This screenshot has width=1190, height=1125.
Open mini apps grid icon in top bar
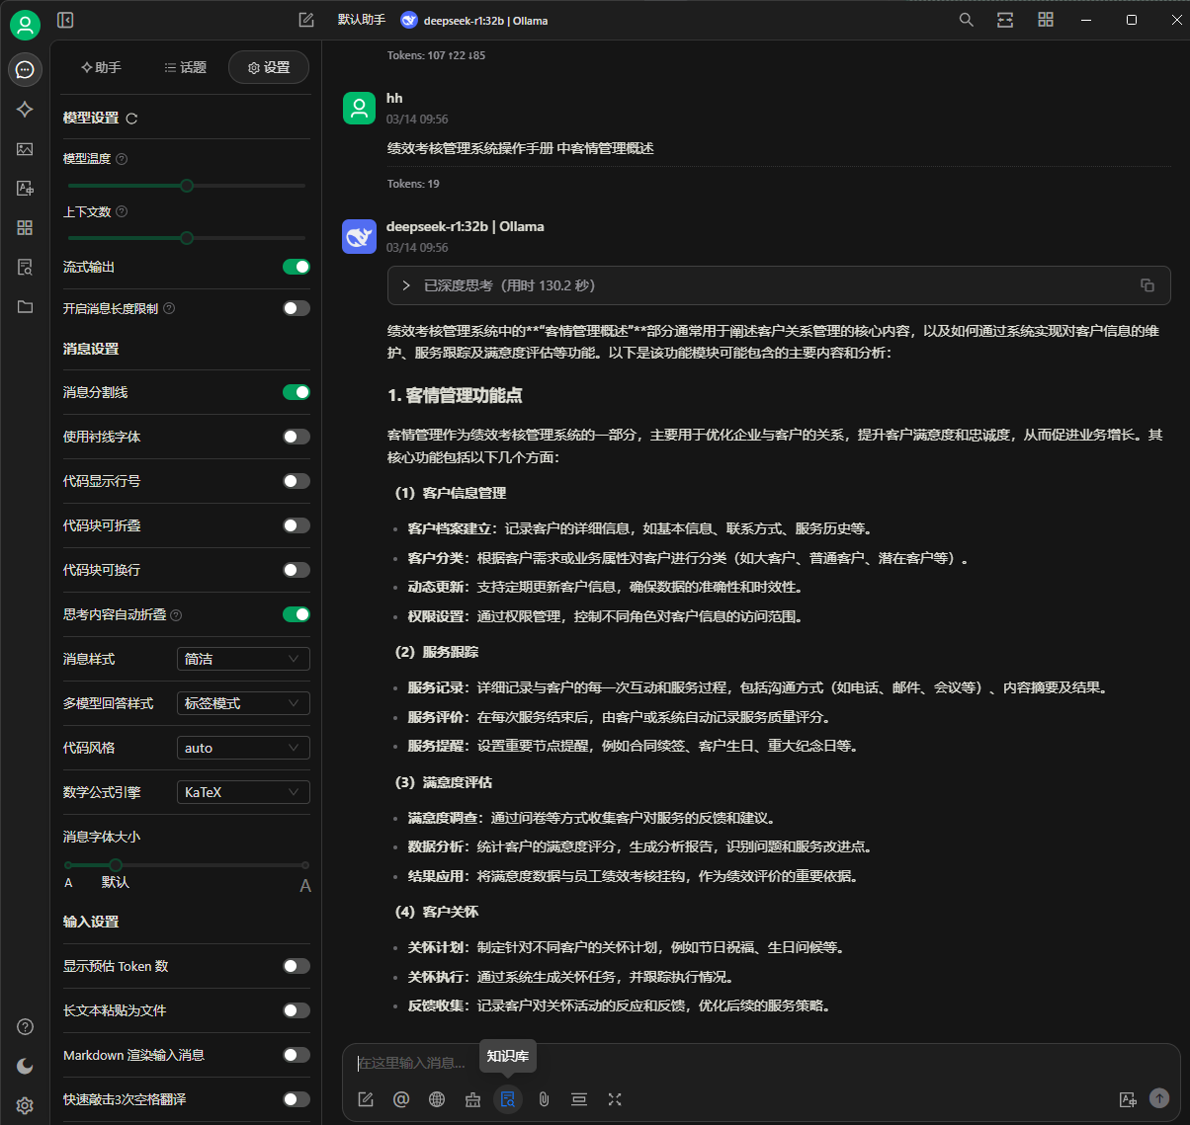[x=1046, y=20]
